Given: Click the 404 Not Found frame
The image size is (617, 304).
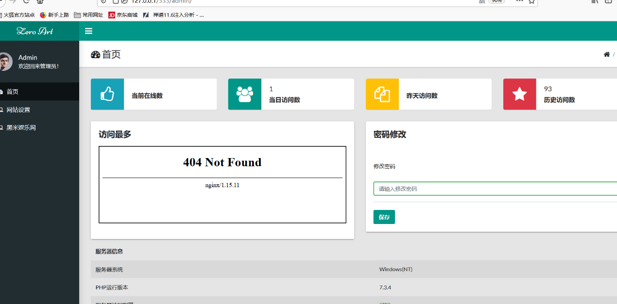Looking at the screenshot, I should tap(223, 185).
